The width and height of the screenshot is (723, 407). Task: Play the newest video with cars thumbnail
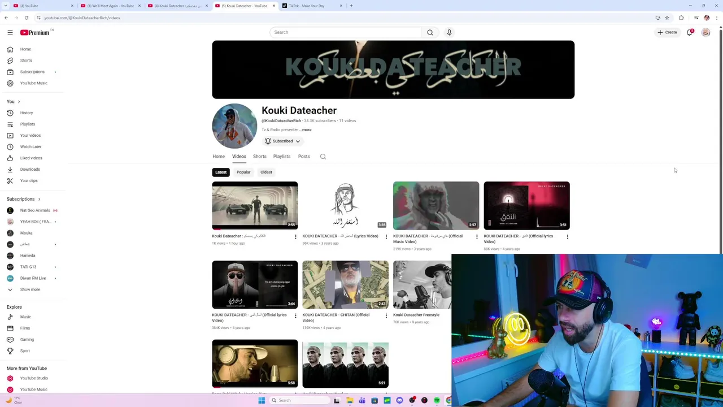click(x=255, y=205)
